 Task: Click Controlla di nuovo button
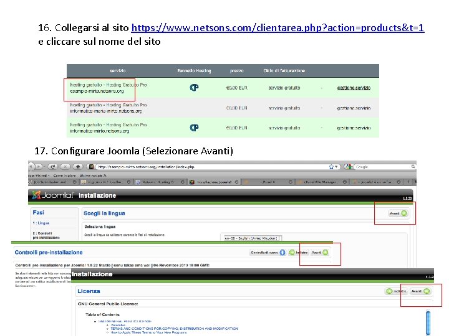point(268,253)
